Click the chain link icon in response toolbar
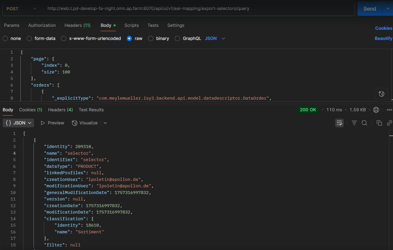This screenshot has height=250, width=393. [389, 123]
